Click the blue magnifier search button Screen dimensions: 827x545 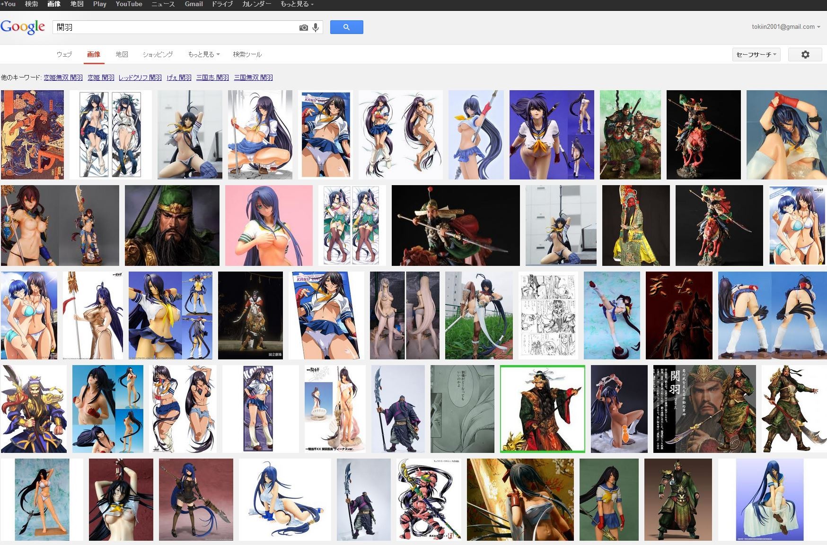346,27
